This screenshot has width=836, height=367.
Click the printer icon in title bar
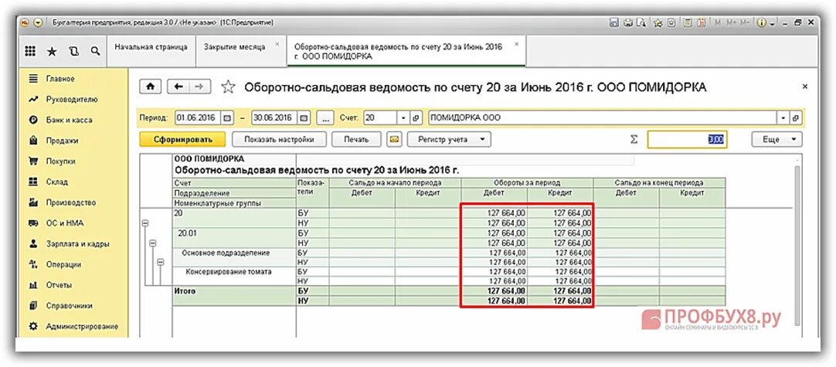[628, 22]
